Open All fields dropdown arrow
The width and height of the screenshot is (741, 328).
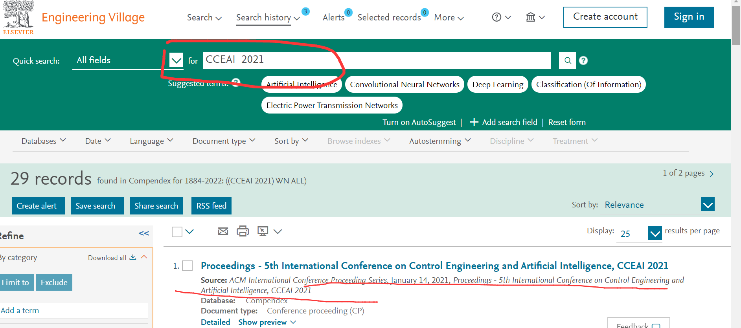click(177, 60)
